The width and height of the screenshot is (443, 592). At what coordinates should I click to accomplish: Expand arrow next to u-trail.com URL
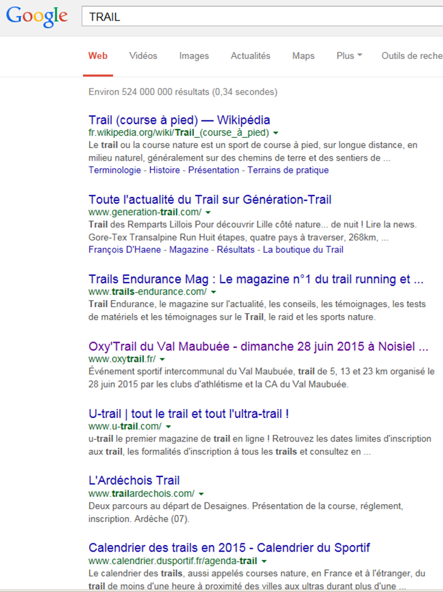(169, 426)
